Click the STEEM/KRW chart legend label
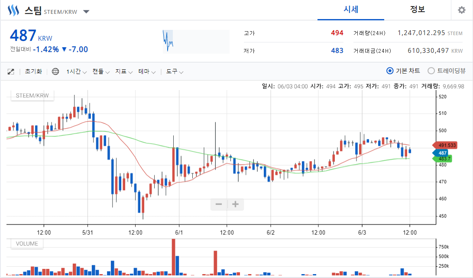 [32, 95]
